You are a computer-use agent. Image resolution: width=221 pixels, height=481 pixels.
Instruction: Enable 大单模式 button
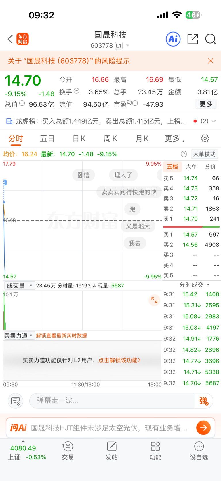(x=204, y=154)
